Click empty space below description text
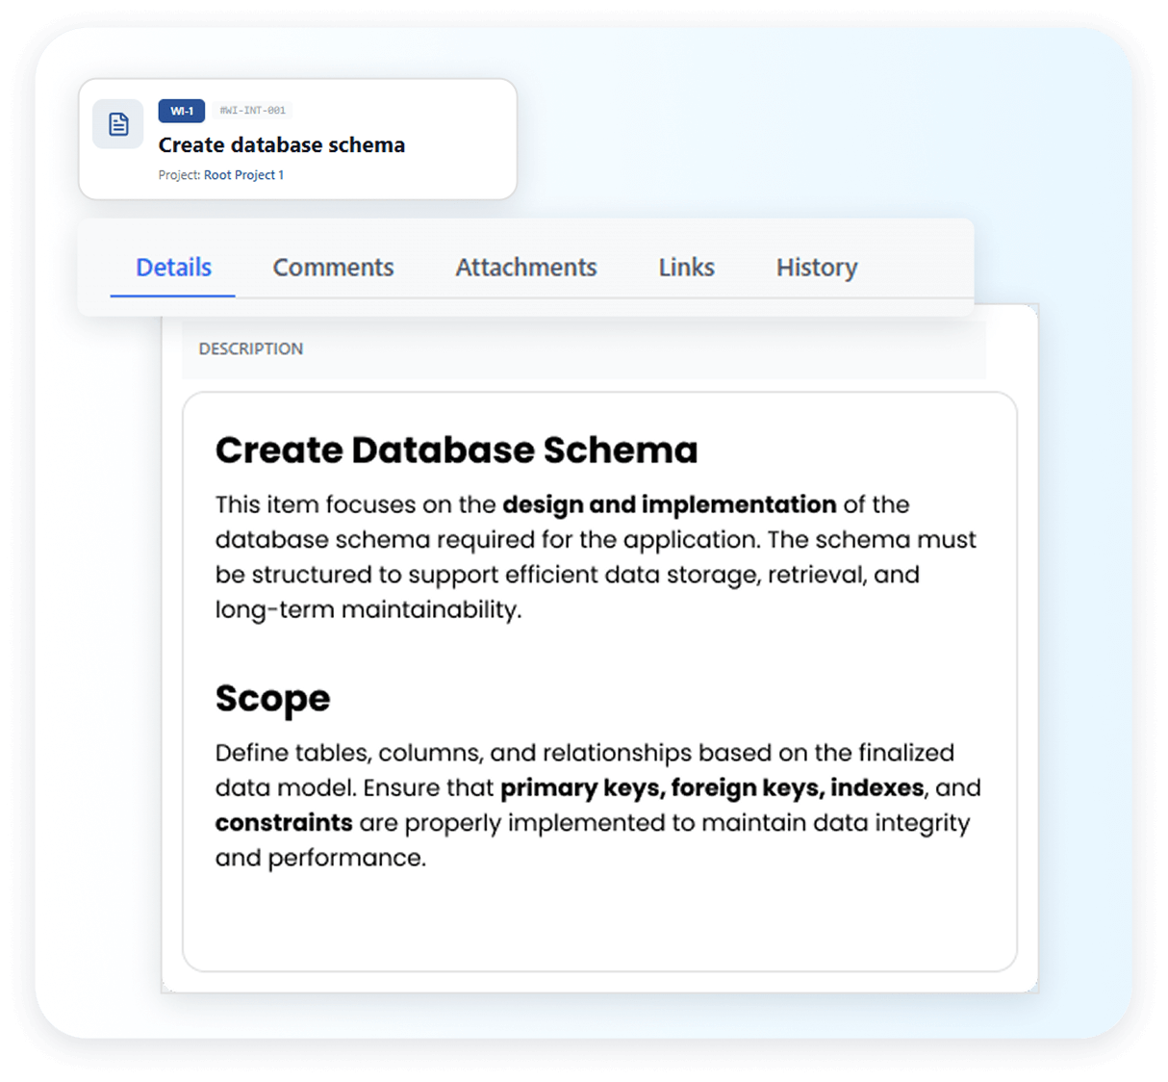The image size is (1168, 1082). pyautogui.click(x=598, y=919)
